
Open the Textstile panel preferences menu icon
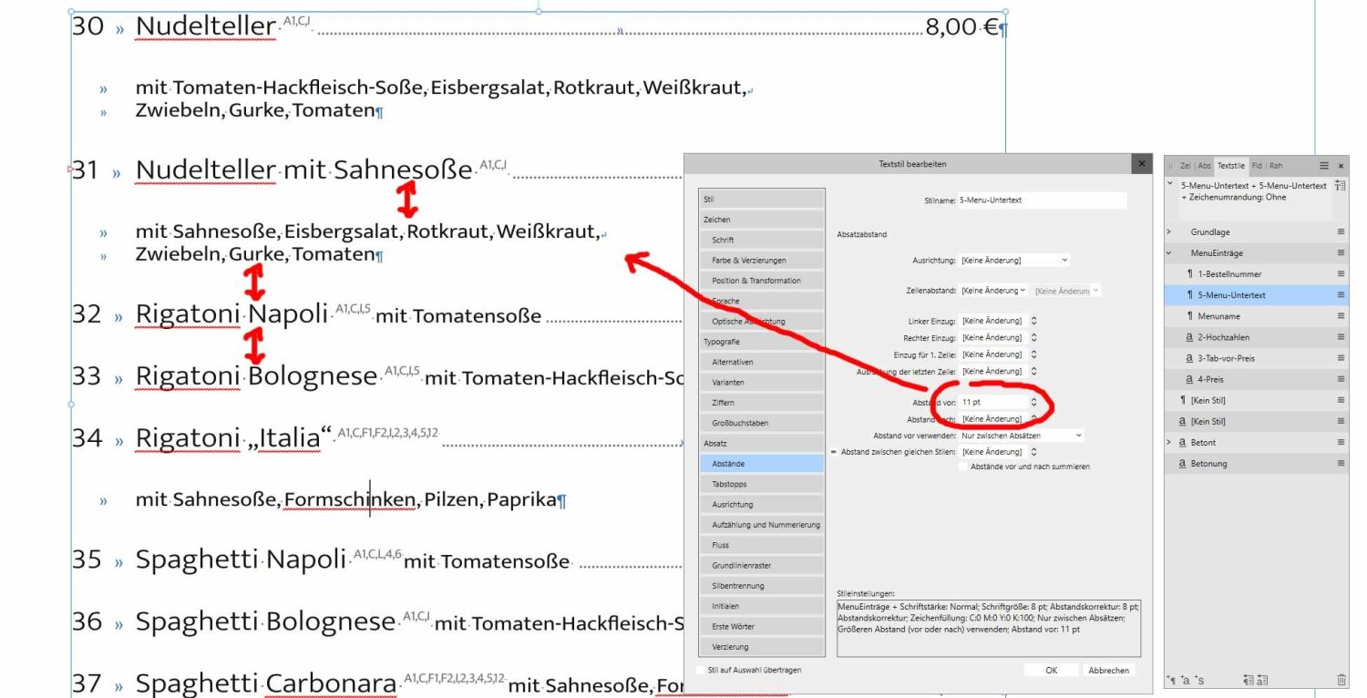(x=1323, y=165)
